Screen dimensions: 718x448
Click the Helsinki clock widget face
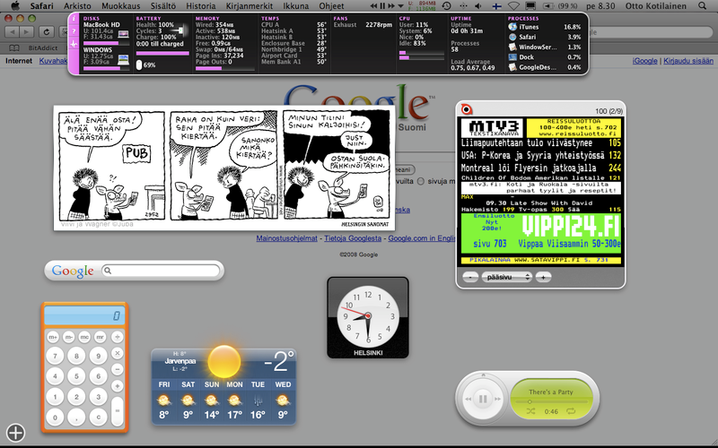(x=368, y=317)
